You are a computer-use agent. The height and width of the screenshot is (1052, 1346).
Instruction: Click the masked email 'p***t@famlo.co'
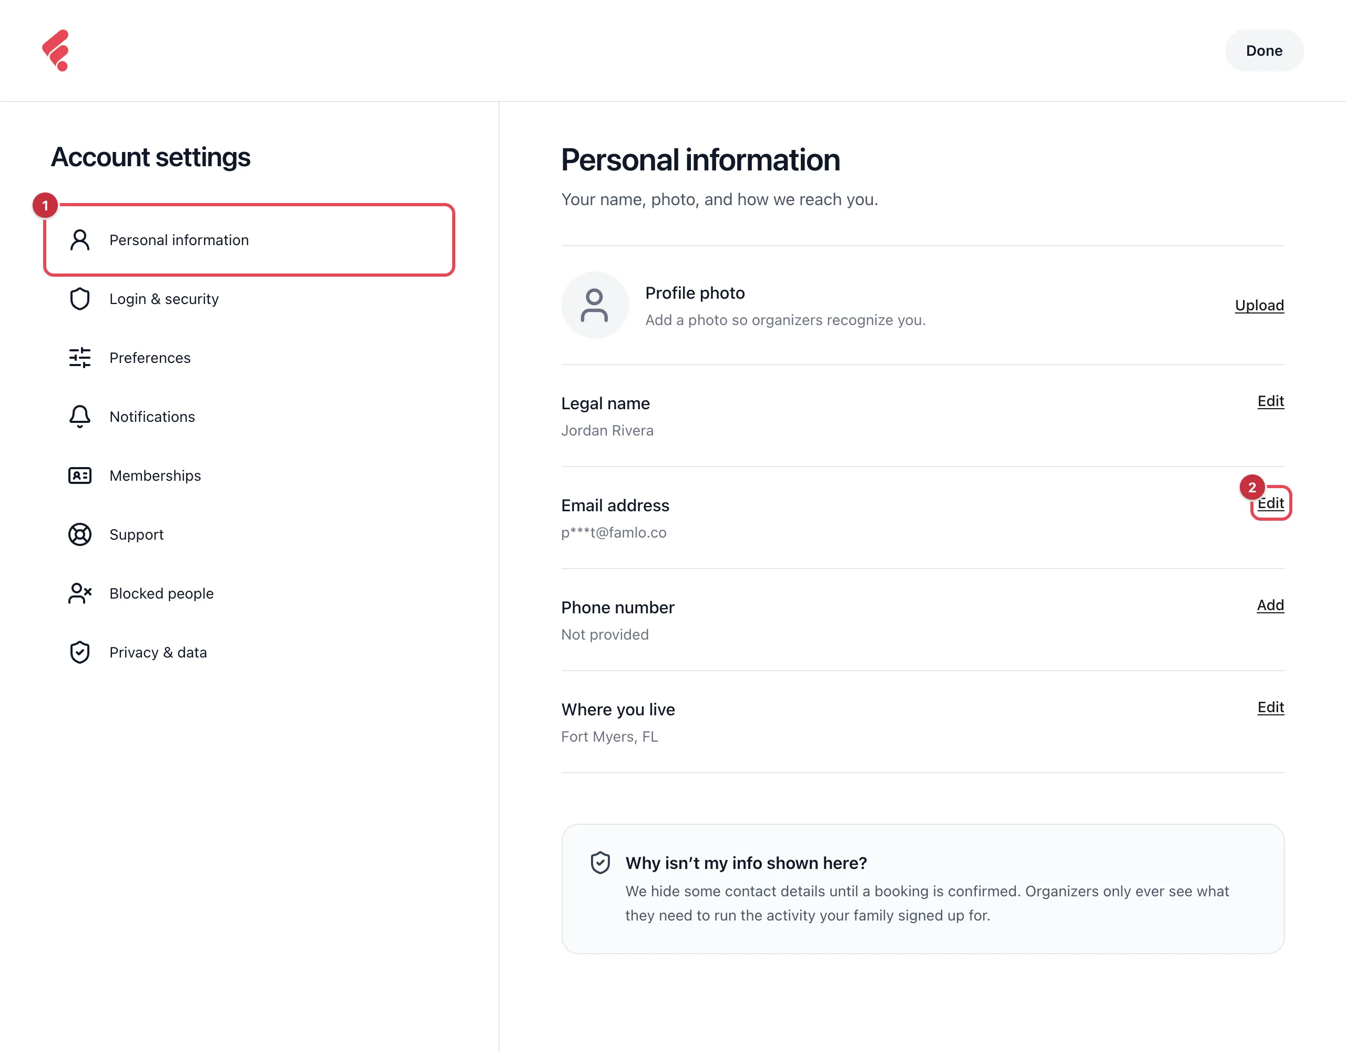pyautogui.click(x=614, y=532)
